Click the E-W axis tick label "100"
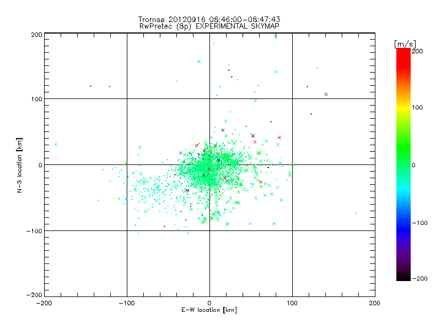Image resolution: width=441 pixels, height=330 pixels. coord(292,303)
